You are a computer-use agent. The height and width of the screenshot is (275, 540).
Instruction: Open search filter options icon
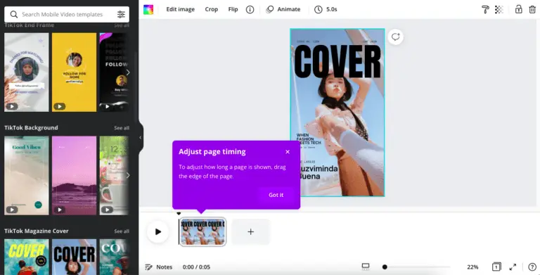click(121, 14)
